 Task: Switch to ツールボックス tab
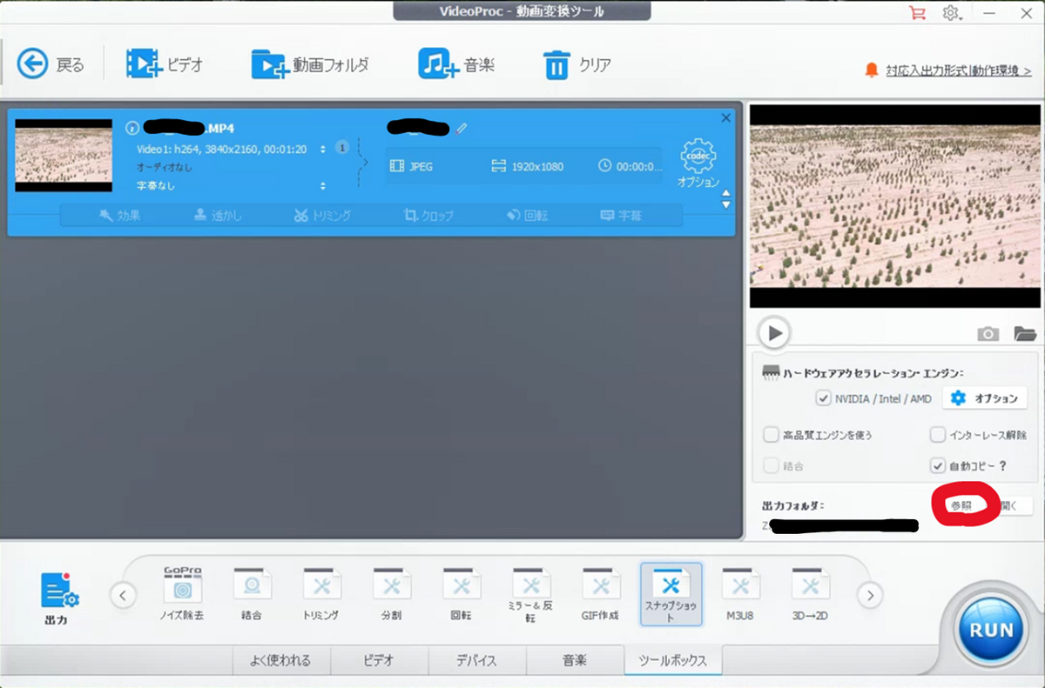click(x=673, y=660)
